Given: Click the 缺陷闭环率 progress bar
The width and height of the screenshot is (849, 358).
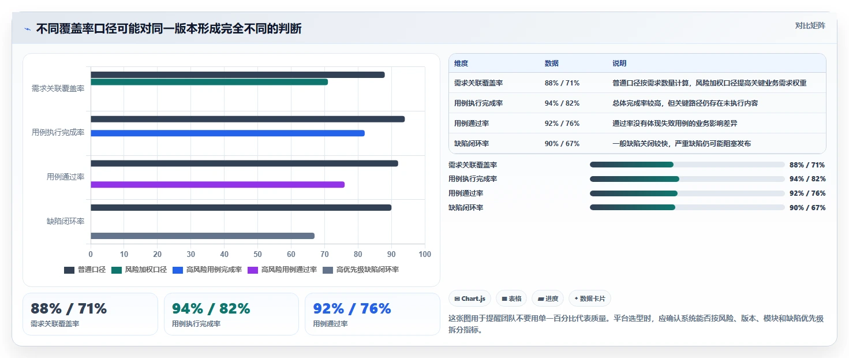Looking at the screenshot, I should click(687, 207).
